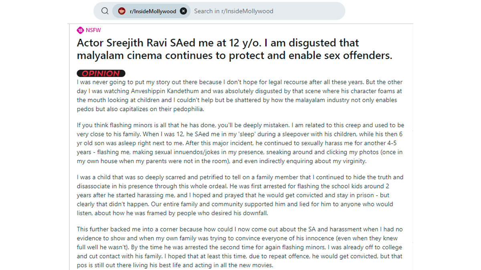This screenshot has height=270, width=481.
Task: Click the magnifying glass search icon
Action: 105,11
